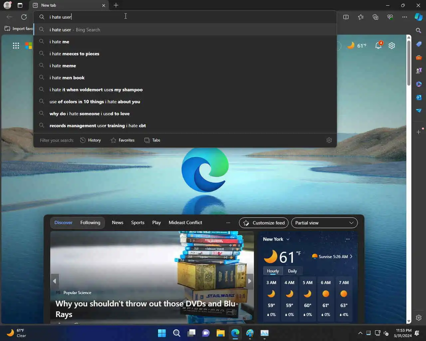
Task: Open Sports feed tab
Action: tap(138, 222)
